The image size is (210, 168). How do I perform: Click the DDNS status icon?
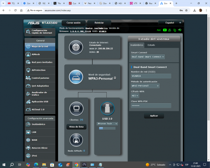98,52
